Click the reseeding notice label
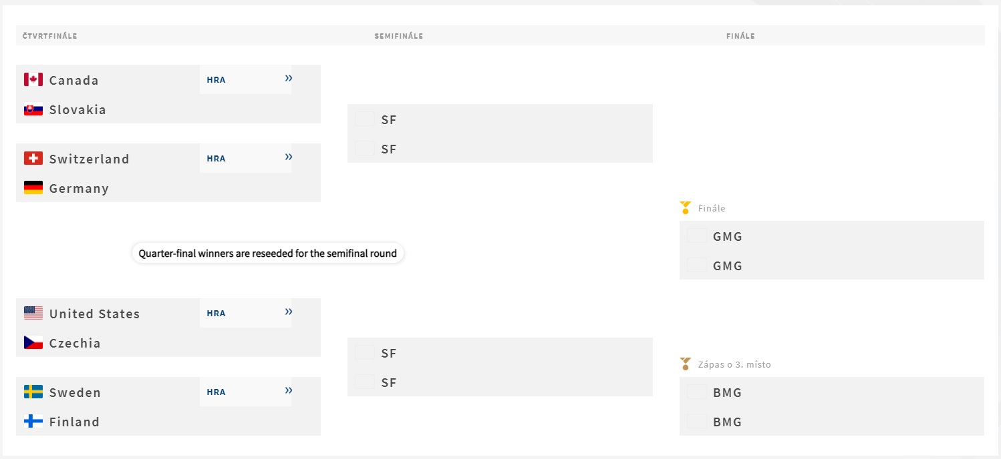 click(x=267, y=254)
